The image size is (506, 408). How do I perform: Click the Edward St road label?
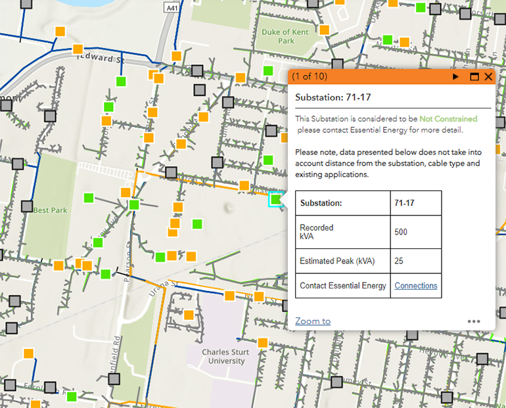click(x=100, y=58)
